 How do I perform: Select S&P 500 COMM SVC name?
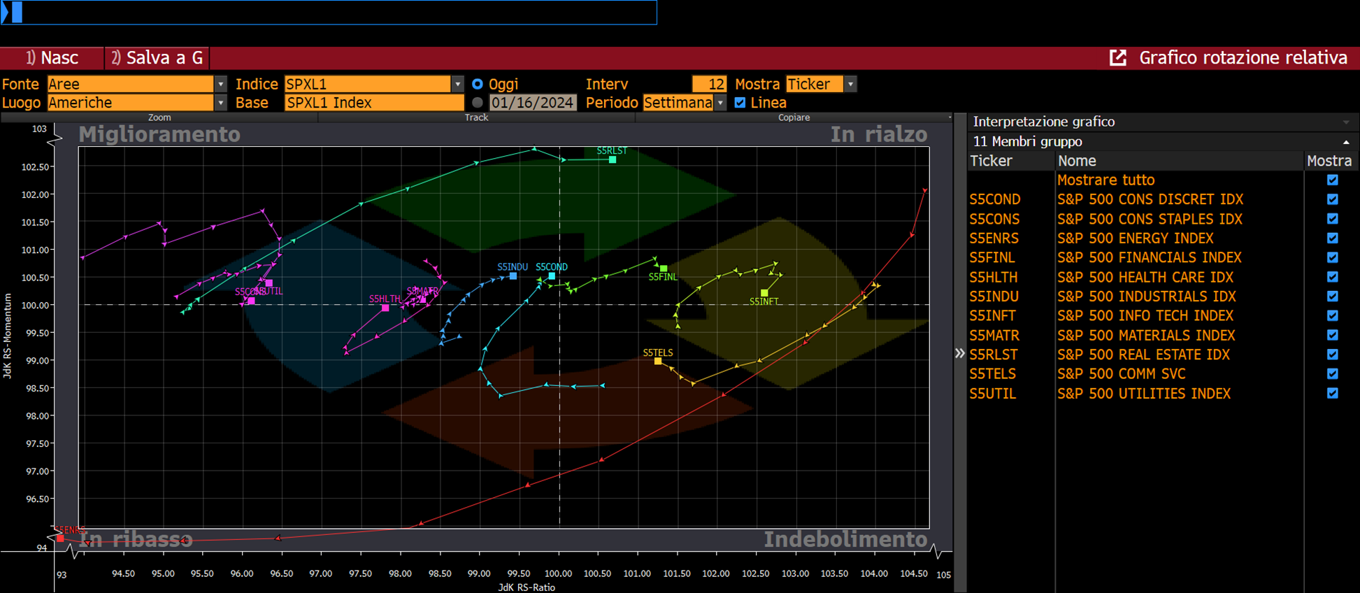pos(1122,374)
